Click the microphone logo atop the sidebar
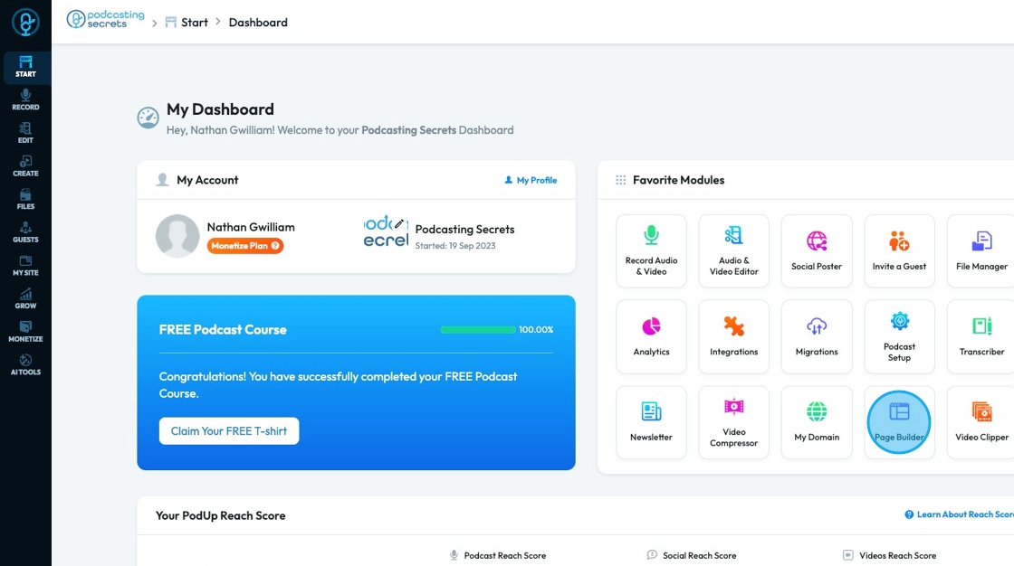Viewport: 1014px width, 566px height. 26,23
